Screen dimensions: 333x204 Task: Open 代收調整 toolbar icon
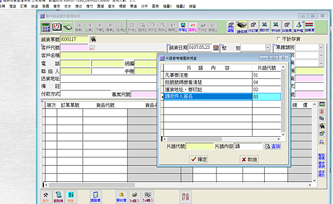point(231,27)
